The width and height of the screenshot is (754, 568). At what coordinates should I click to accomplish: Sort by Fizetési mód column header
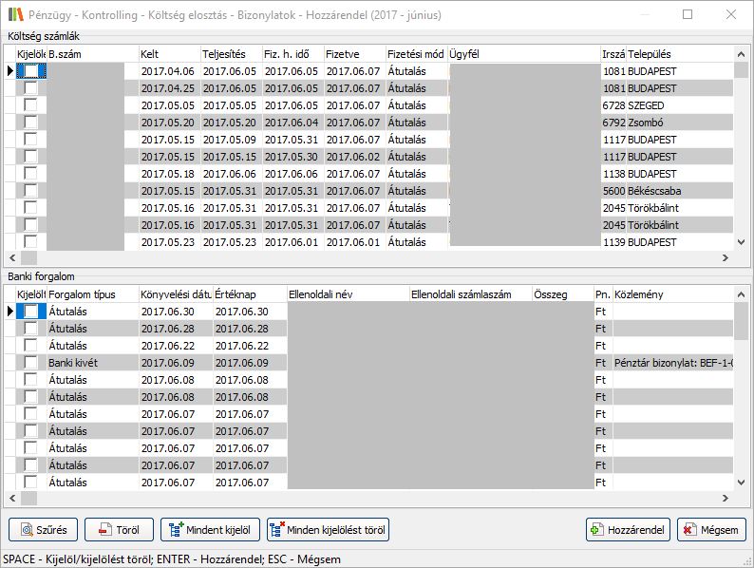(415, 54)
